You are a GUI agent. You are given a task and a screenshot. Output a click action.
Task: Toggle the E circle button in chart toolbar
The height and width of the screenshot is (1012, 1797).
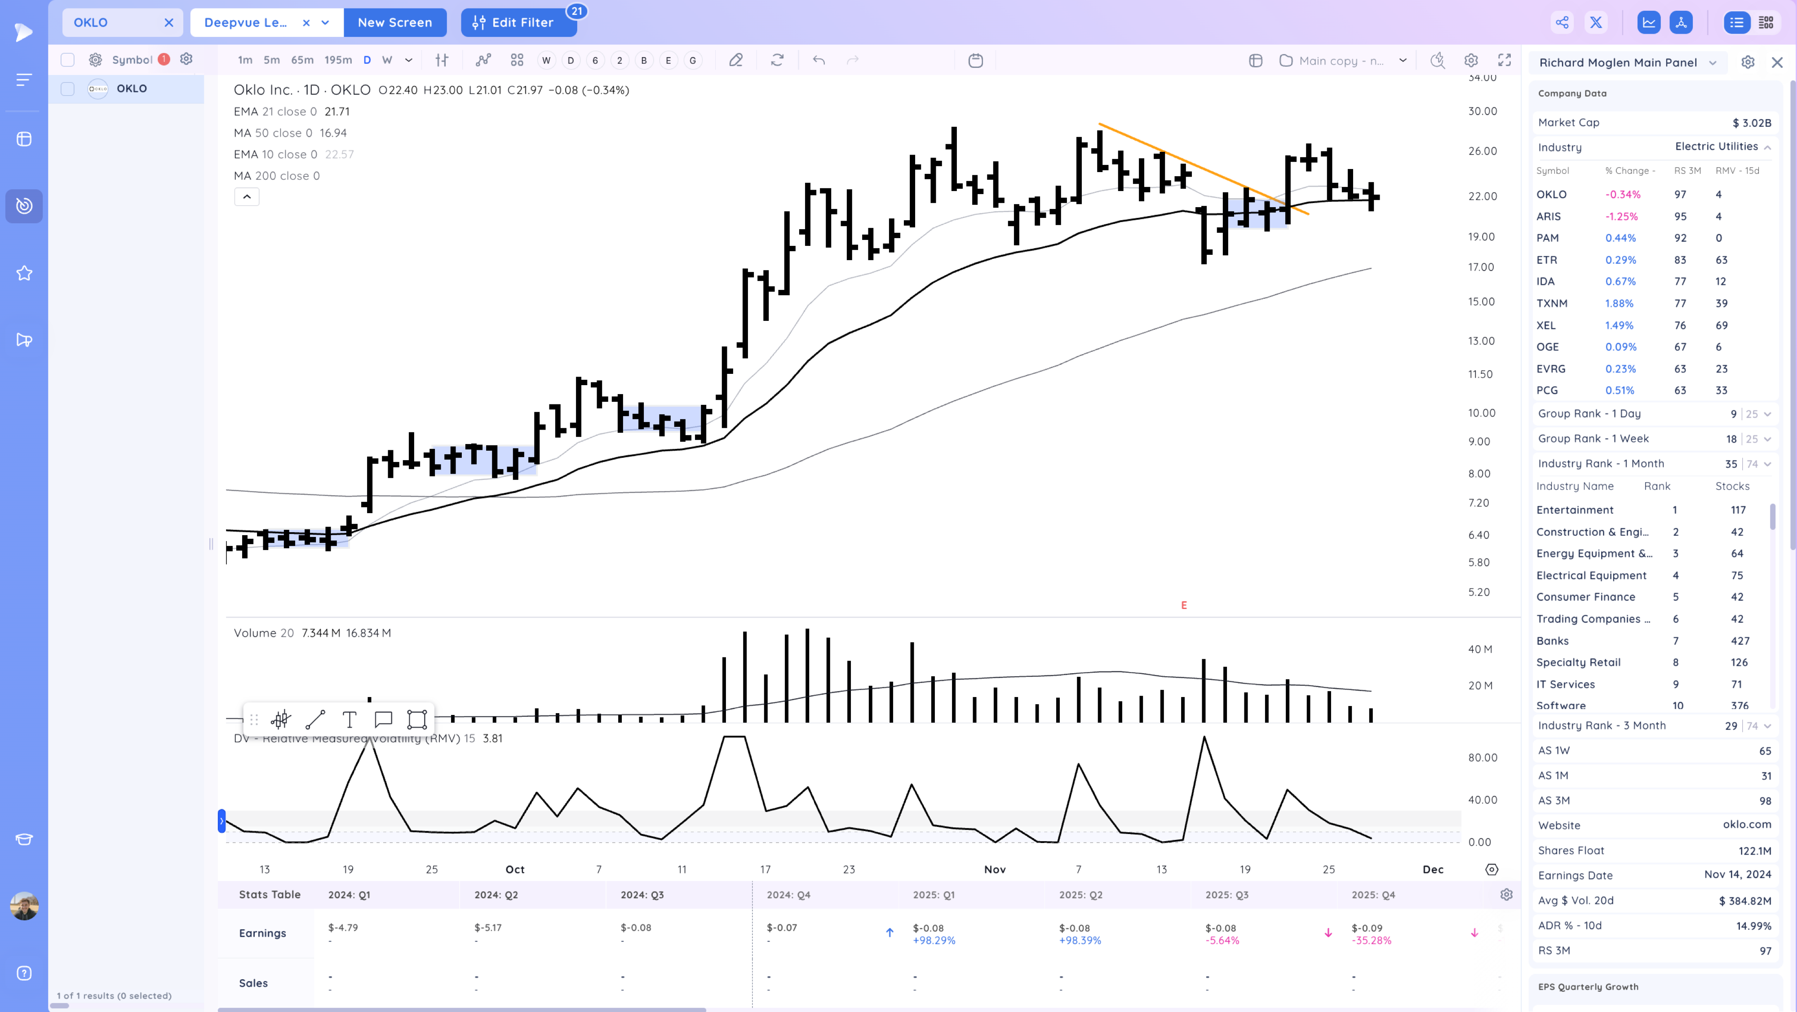click(668, 60)
